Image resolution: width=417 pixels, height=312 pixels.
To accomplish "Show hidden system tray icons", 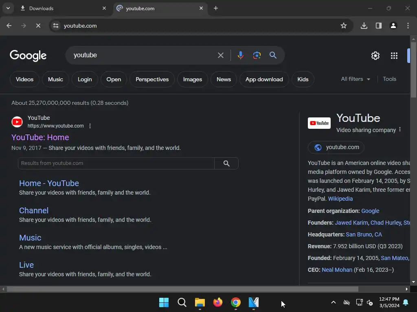I will [333, 302].
